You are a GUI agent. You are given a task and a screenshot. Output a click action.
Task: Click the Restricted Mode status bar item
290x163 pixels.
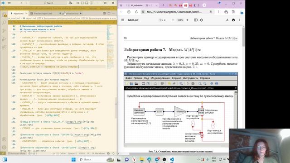17,153
